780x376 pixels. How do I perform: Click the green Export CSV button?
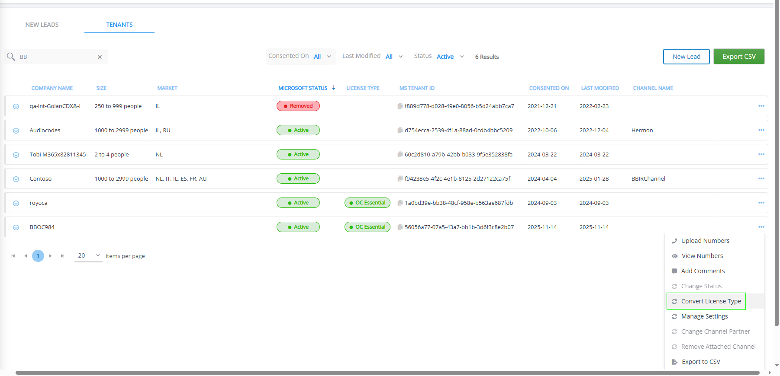[739, 57]
